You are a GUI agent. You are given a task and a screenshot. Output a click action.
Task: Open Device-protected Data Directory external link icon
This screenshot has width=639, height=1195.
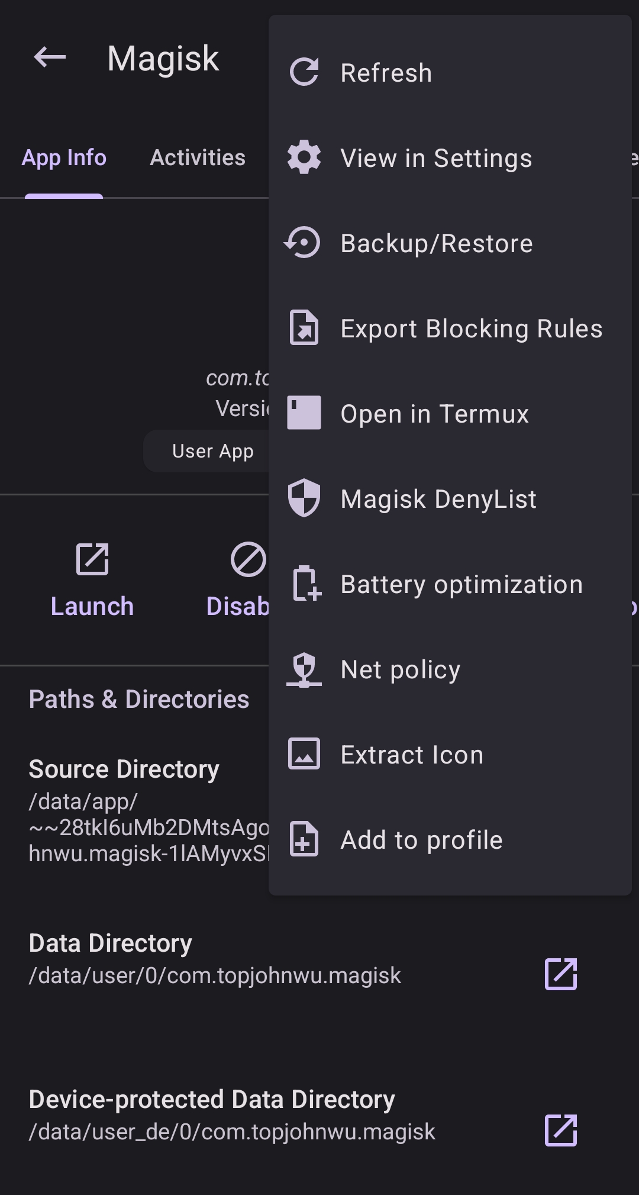[561, 1131]
